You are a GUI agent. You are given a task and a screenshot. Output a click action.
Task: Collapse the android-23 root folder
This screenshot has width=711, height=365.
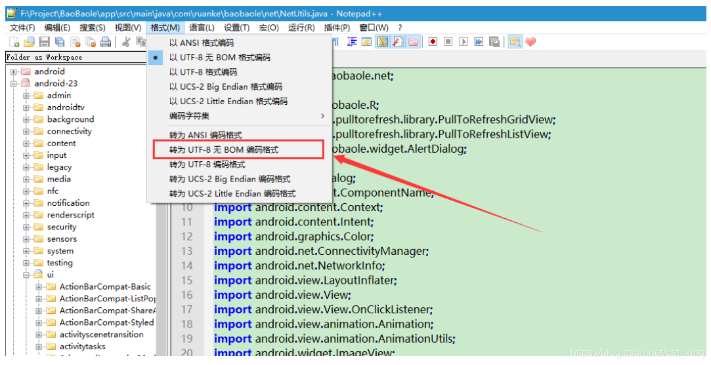coord(14,84)
